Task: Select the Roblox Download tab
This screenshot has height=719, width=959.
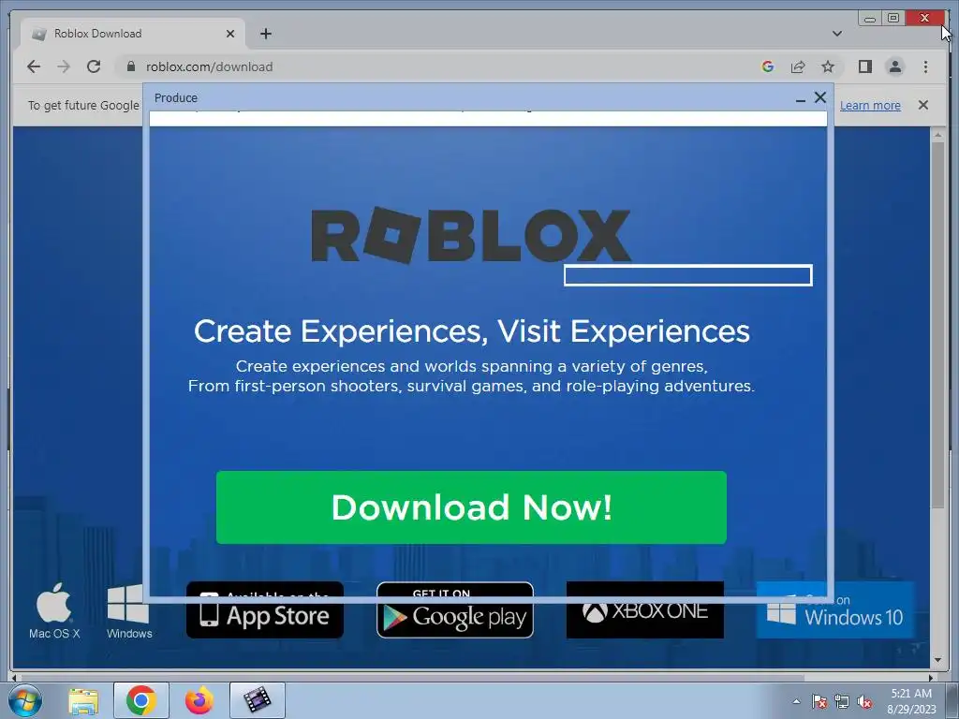Action: pos(133,34)
